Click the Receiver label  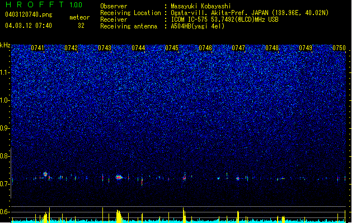[x=114, y=20]
